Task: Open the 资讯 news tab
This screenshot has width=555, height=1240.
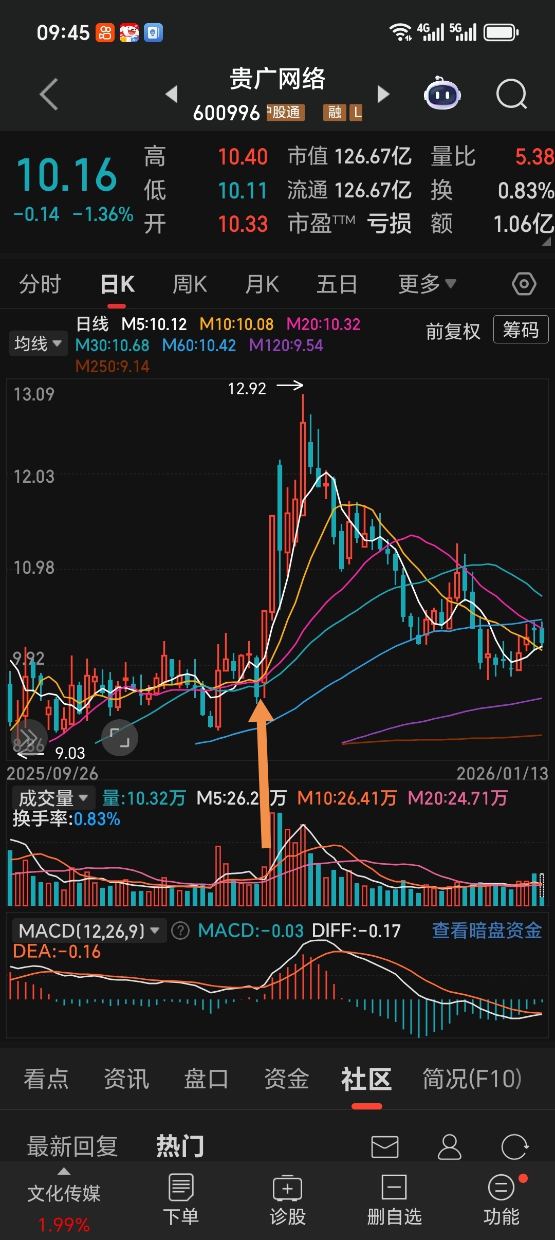Action: tap(126, 1079)
